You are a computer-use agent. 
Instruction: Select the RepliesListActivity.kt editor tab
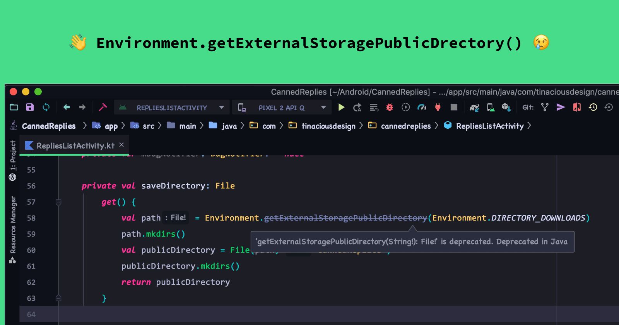coord(71,145)
